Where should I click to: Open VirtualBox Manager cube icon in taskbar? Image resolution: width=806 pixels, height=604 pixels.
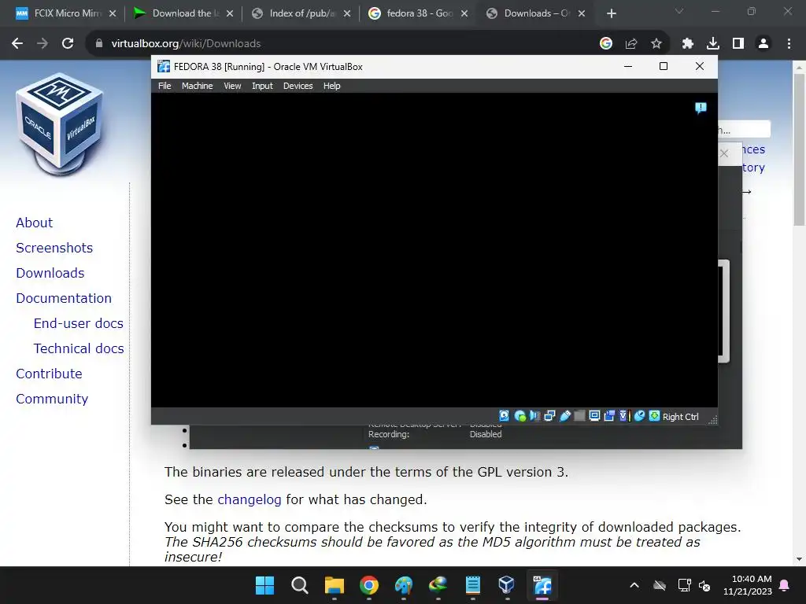coord(506,585)
